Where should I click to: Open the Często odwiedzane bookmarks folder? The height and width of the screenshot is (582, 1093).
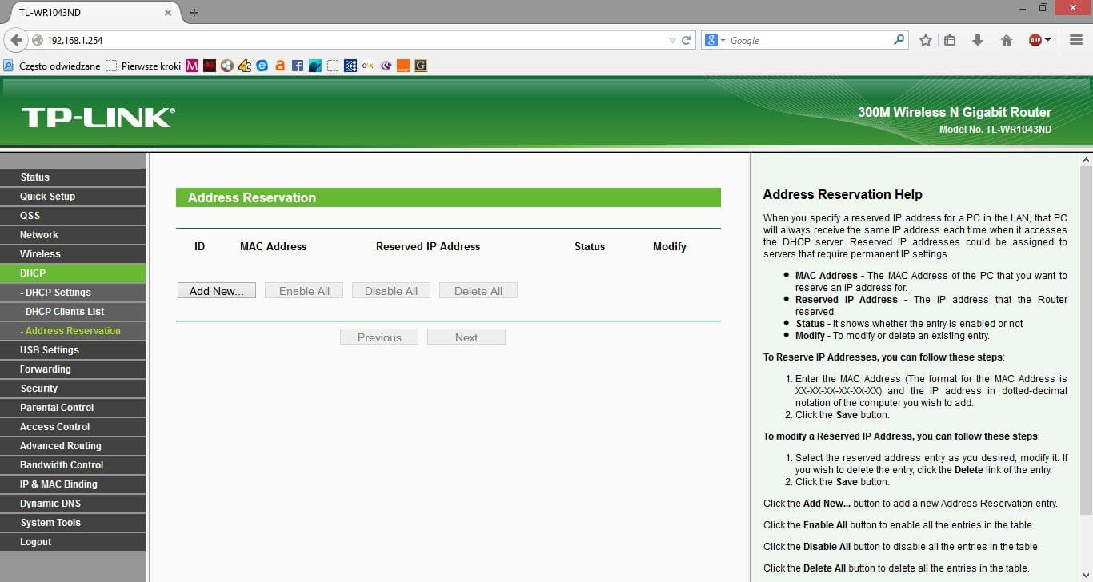click(52, 66)
